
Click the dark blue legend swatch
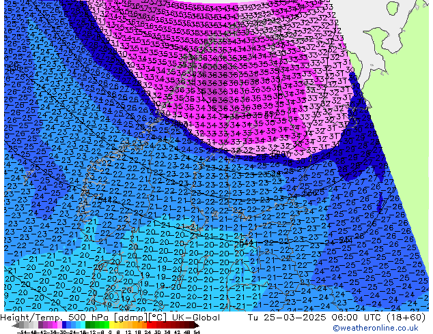point(64,324)
